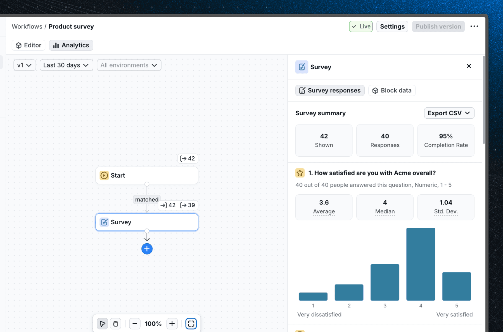503x332 pixels.
Task: Click the fit-to-view icon
Action: pyautogui.click(x=191, y=323)
